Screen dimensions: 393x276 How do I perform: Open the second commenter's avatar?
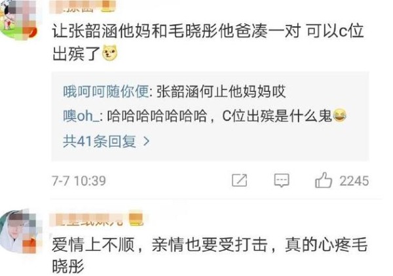18,231
